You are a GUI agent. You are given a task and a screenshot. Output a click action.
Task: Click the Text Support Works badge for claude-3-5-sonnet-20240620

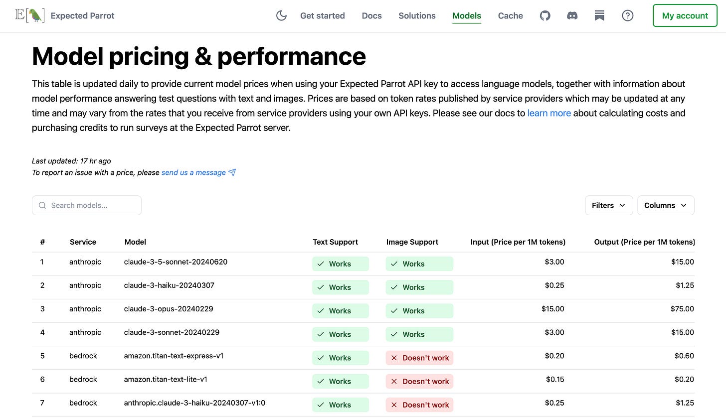pos(341,264)
